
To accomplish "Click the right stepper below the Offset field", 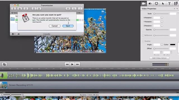I will [x=171, y=52].
